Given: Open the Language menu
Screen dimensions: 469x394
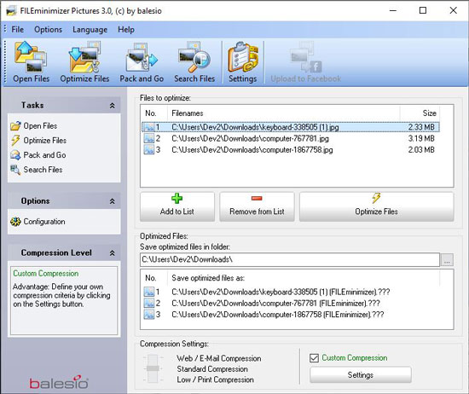Looking at the screenshot, I should pyautogui.click(x=90, y=30).
